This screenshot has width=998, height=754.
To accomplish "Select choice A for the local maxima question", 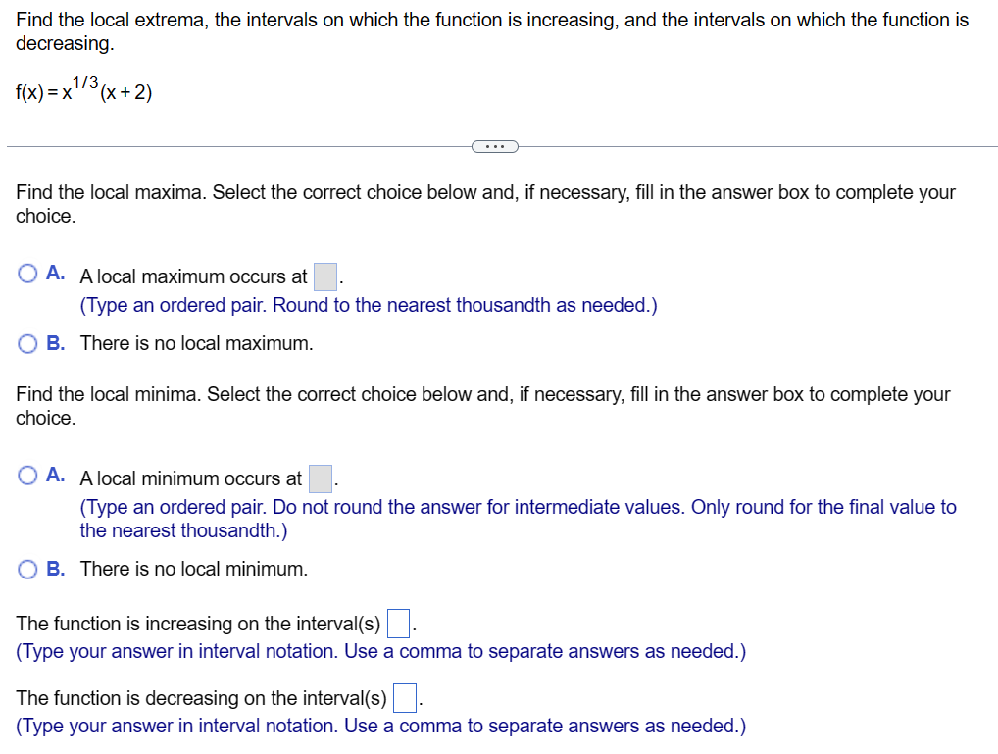I will pyautogui.click(x=26, y=276).
